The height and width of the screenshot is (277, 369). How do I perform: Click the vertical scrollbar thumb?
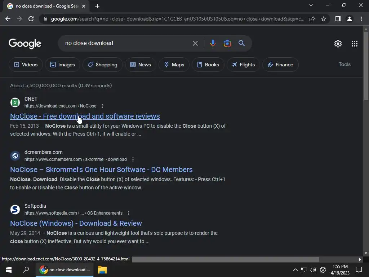[366, 66]
